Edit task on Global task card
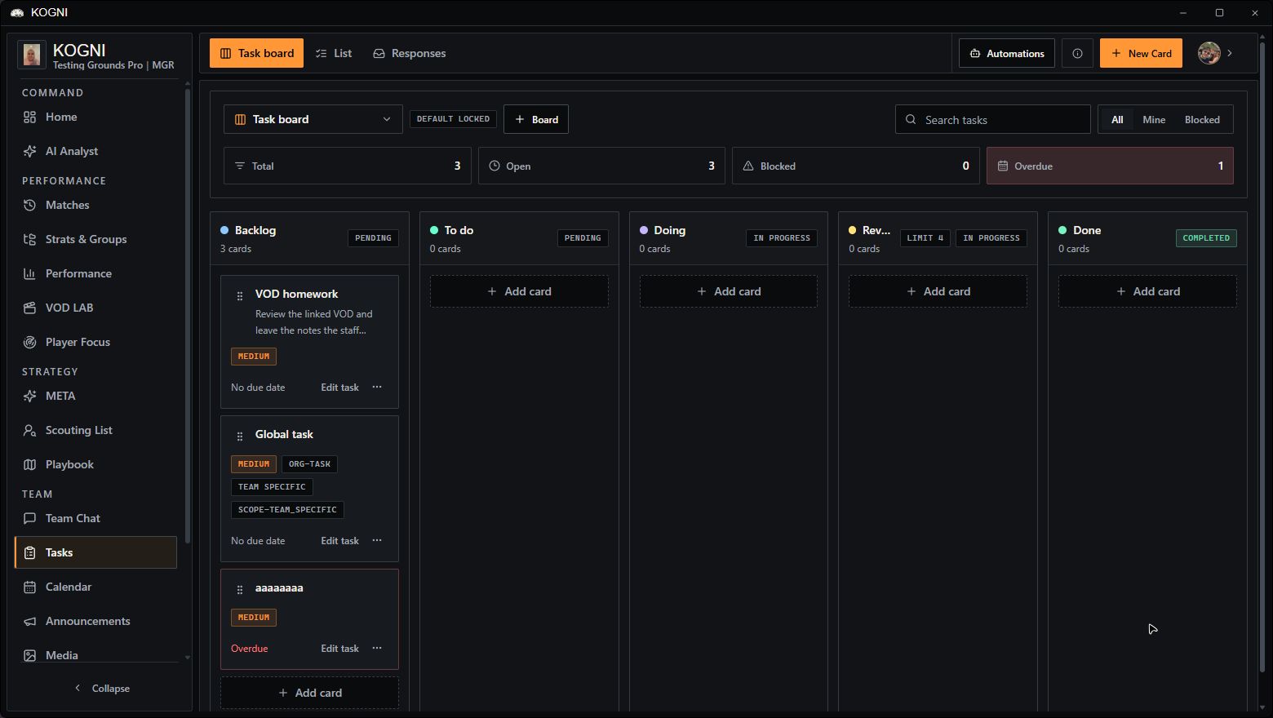The image size is (1273, 718). (x=339, y=541)
